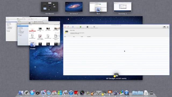The height and width of the screenshot is (97, 172).
Task: Switch to Scrivania 2 desktop thumbnail
Action: 123,7
